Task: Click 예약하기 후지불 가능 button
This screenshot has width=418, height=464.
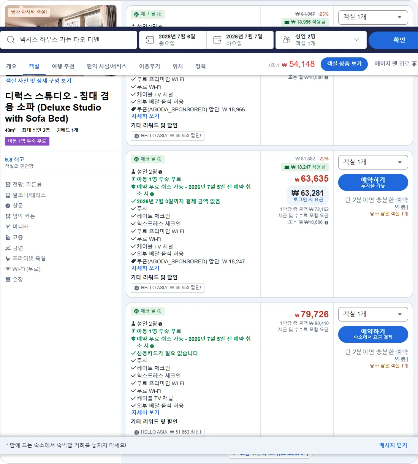Action: point(373,182)
